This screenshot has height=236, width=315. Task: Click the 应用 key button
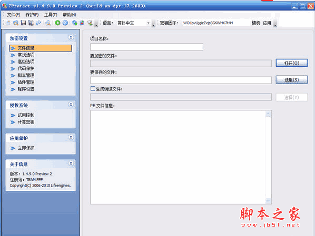(x=267, y=23)
